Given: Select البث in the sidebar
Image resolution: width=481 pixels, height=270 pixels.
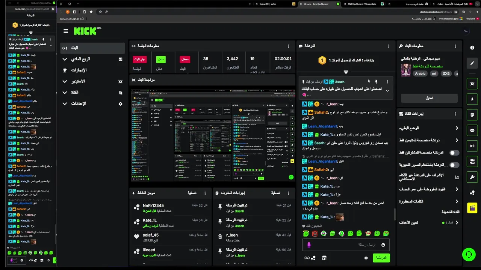Looking at the screenshot, I should click(x=92, y=48).
